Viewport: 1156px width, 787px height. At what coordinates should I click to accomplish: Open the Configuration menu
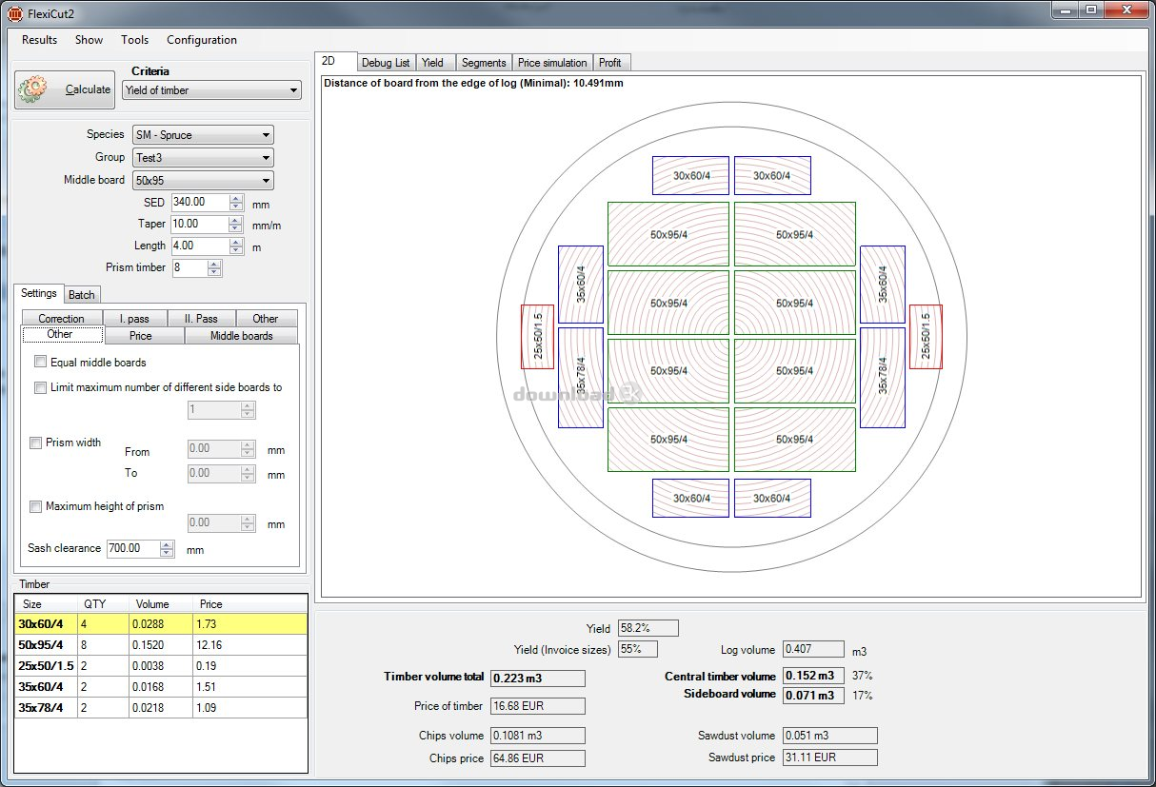click(x=202, y=40)
